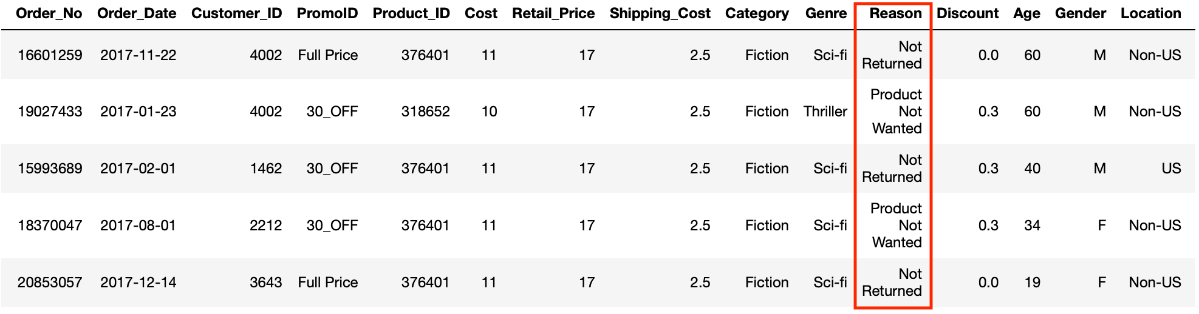Click the Order_Date column header

[137, 13]
